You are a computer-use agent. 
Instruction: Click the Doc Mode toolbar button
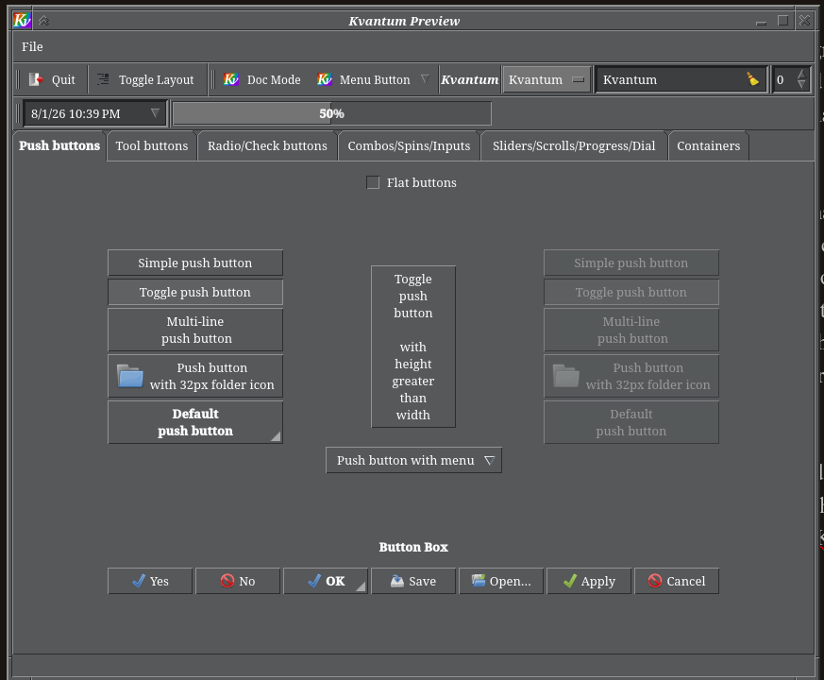tap(262, 79)
